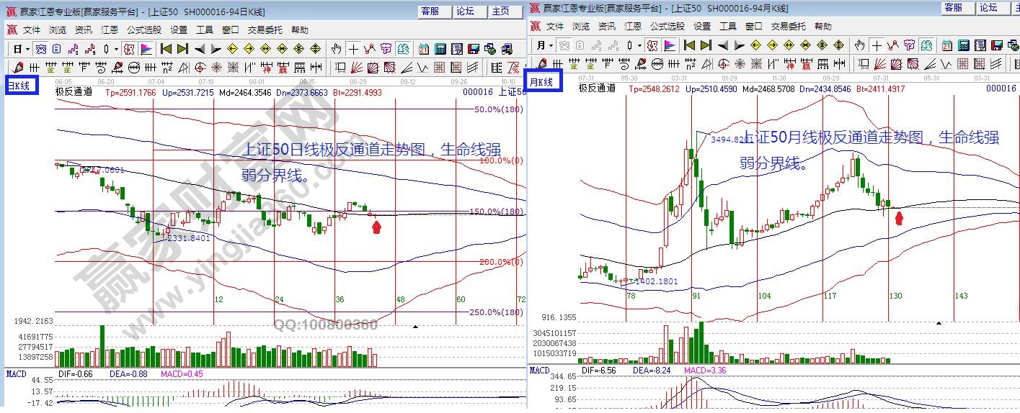Screen dimensions: 1020x413
Task: Toggle the colored flag button in monthly window
Action: (x=670, y=45)
